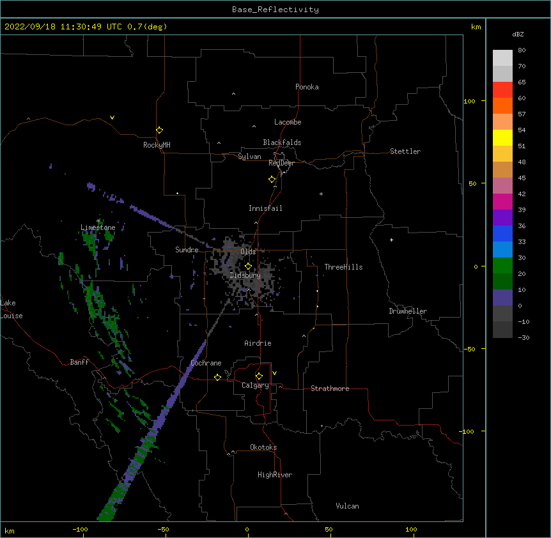Viewport: 551px width, 538px height.
Task: Click the Didsbury label
Action: 245,275
